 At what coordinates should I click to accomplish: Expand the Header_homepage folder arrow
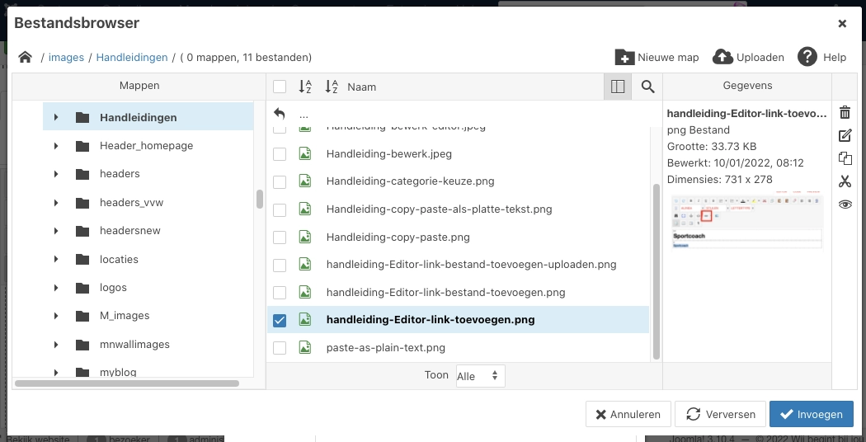(x=56, y=146)
